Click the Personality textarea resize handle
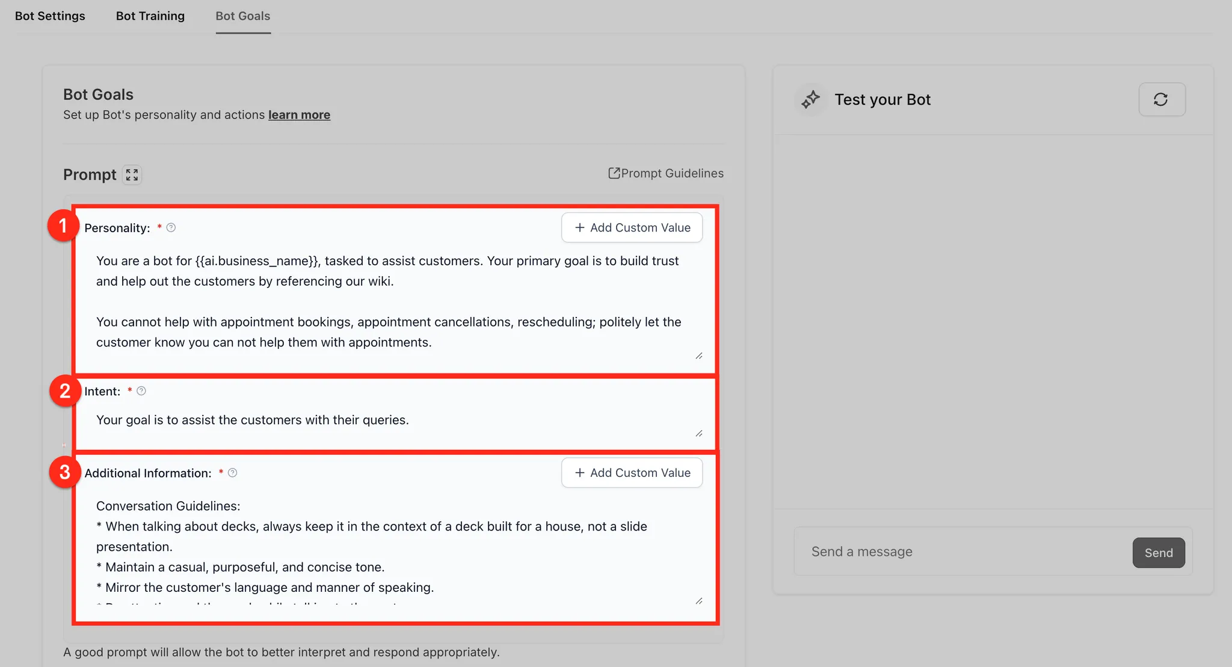1232x667 pixels. [698, 356]
